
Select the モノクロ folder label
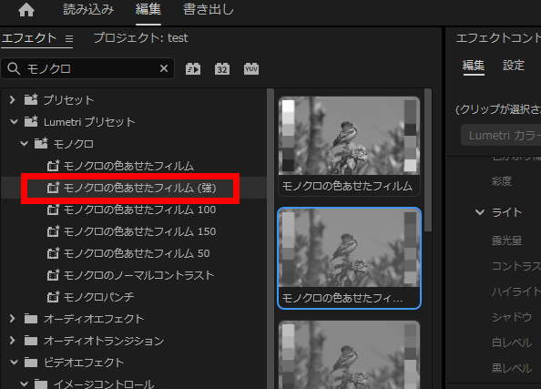click(73, 144)
